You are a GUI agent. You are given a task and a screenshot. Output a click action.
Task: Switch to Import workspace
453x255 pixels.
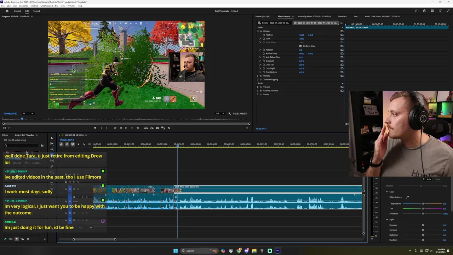[17, 11]
